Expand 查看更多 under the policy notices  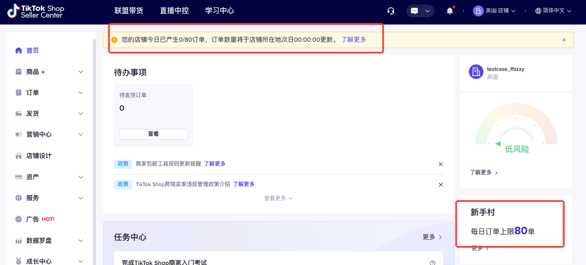278,198
